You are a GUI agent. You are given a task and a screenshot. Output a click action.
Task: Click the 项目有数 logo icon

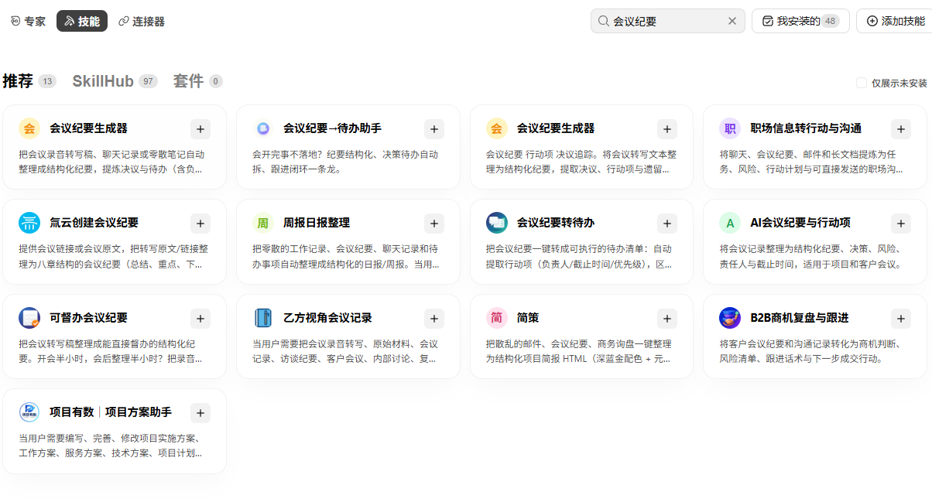[29, 412]
